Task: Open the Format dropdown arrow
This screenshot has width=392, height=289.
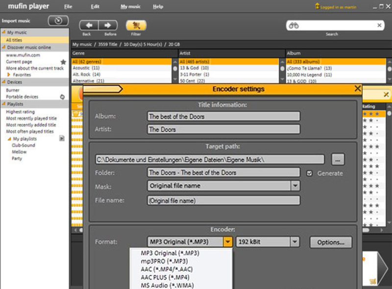Action: pyautogui.click(x=227, y=242)
